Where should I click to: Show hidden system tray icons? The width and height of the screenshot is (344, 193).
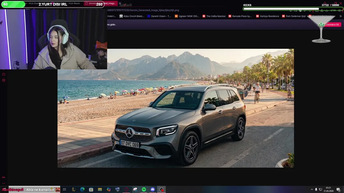[x=312, y=190]
